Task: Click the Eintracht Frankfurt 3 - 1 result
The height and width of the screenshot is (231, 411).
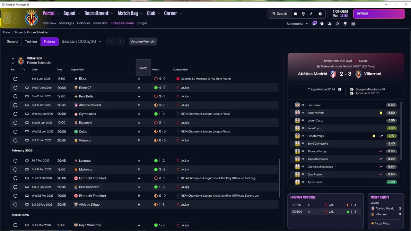Action: pos(160,178)
